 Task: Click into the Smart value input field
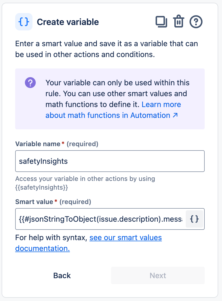click(x=100, y=219)
